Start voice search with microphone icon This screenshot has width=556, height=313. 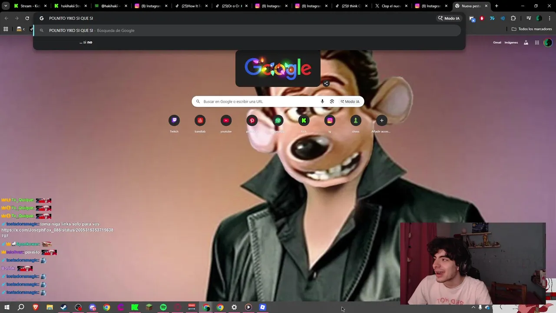coord(322,101)
